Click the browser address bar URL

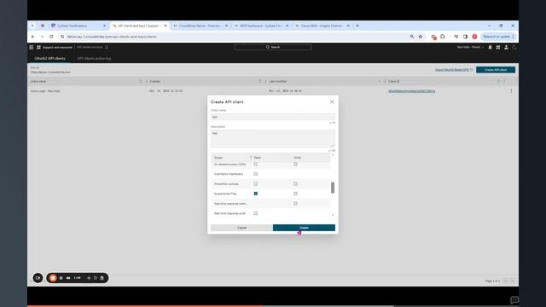(112, 37)
